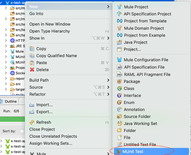Expand the Sockets library node
This screenshot has height=155, width=191.
6,73
